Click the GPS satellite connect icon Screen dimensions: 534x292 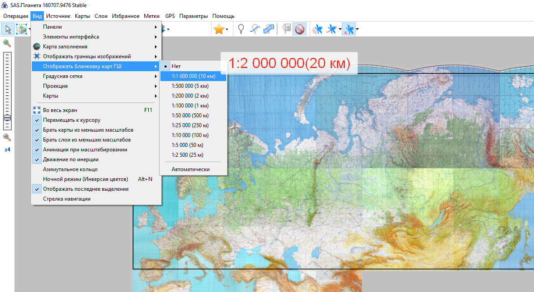(x=318, y=30)
